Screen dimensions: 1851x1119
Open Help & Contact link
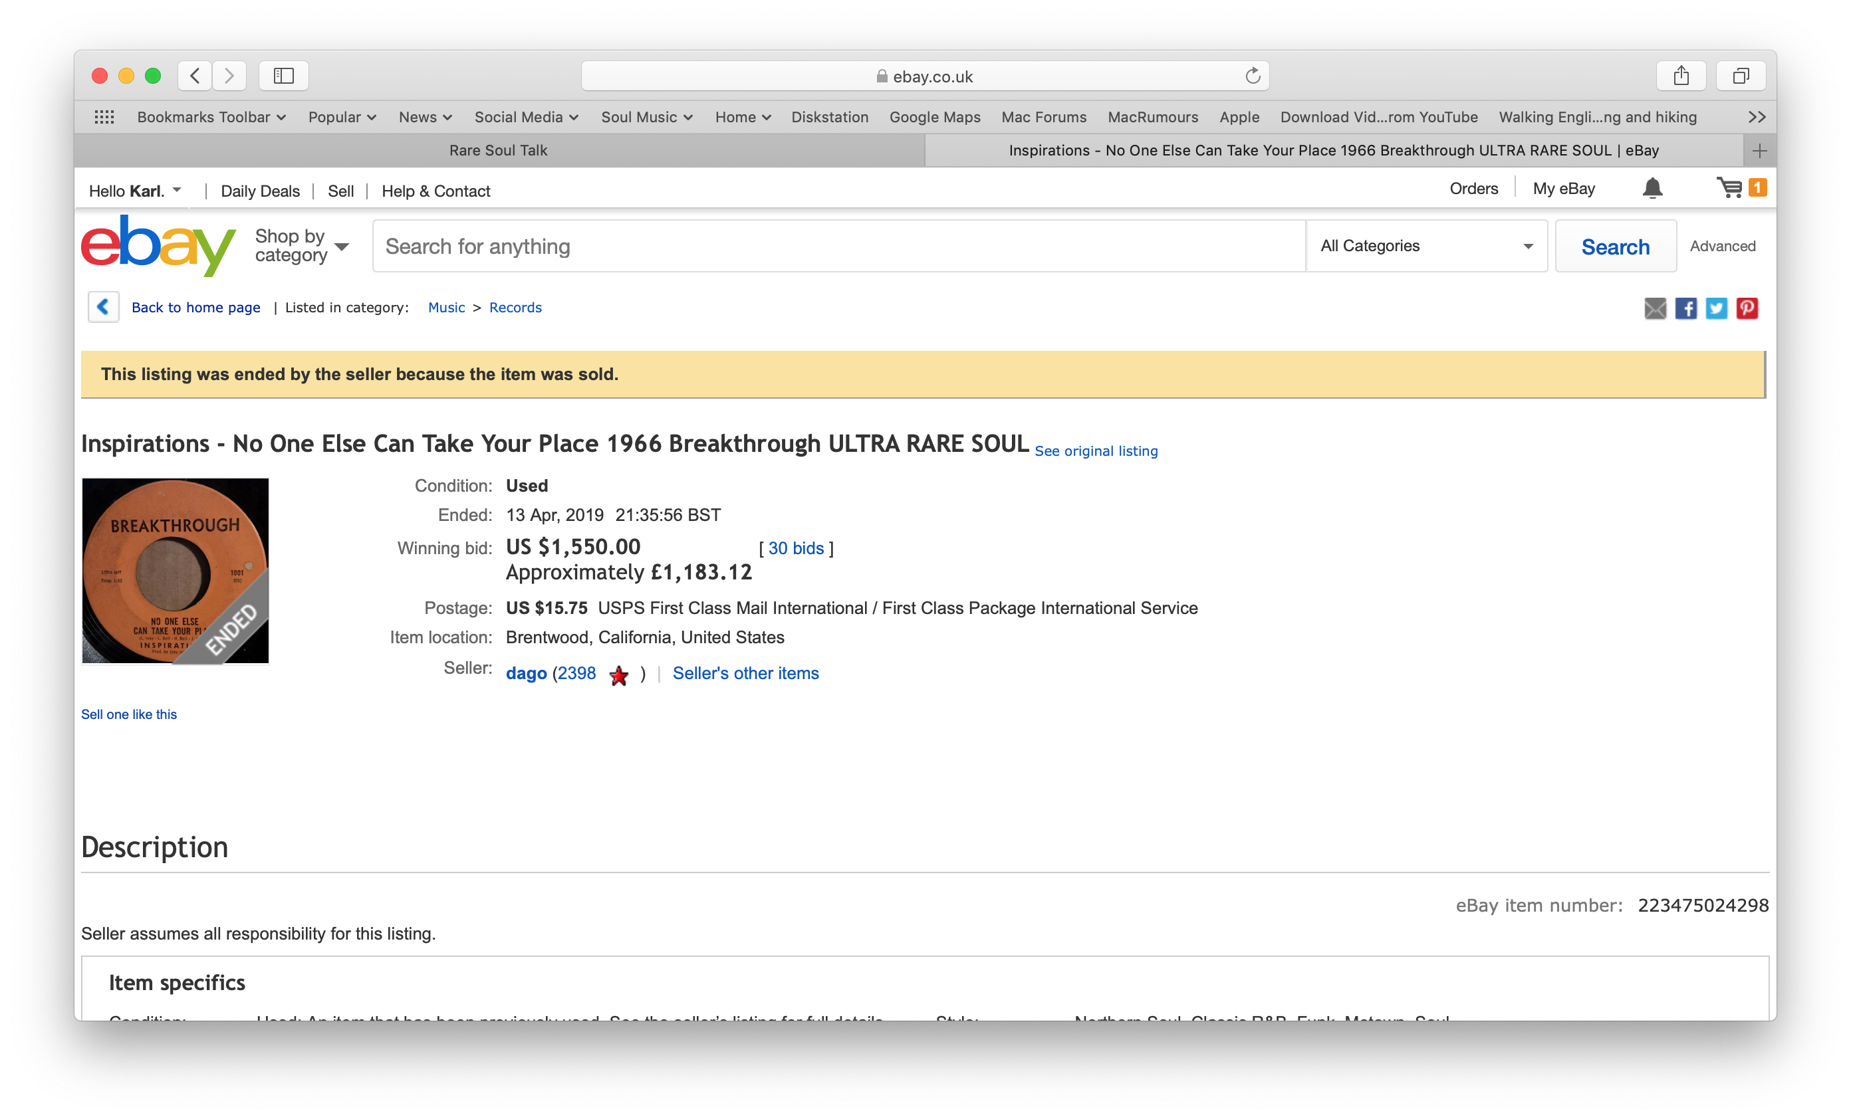435,191
